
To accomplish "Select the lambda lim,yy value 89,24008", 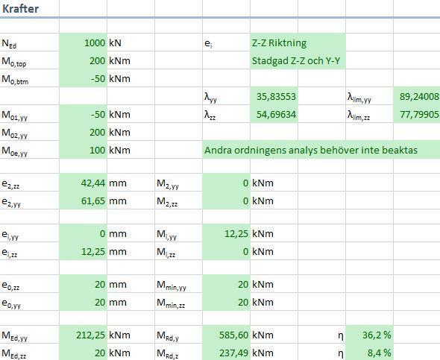I will [417, 96].
